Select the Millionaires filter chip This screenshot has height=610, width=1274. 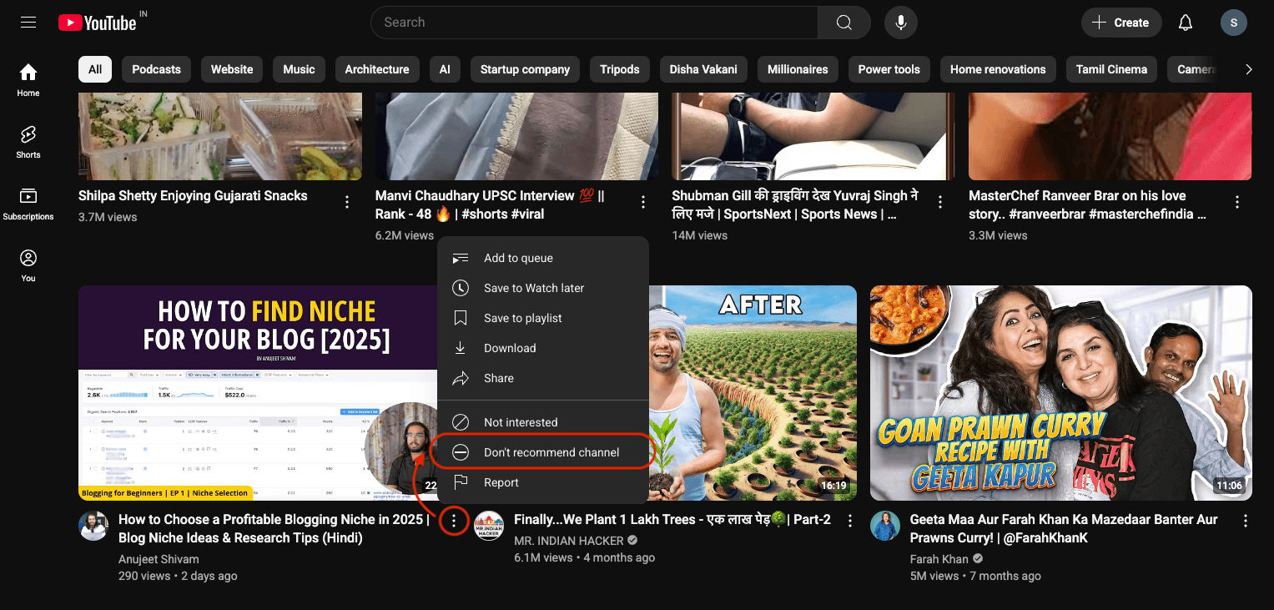(x=798, y=69)
